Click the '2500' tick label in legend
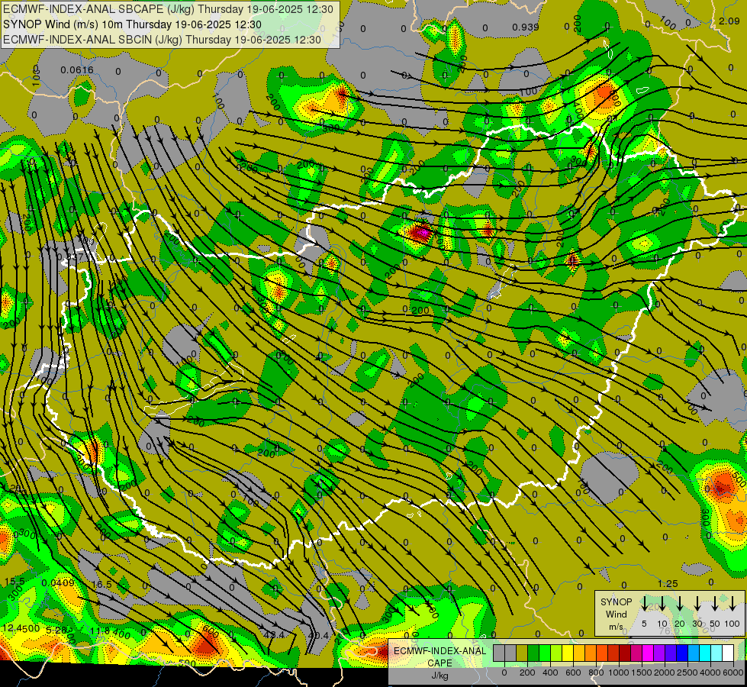Screen dimensions: 747x687 pyautogui.click(x=688, y=672)
